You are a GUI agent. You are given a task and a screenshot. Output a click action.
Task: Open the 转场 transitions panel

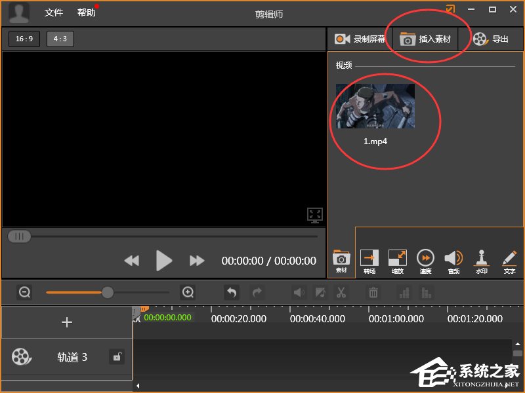(x=369, y=261)
